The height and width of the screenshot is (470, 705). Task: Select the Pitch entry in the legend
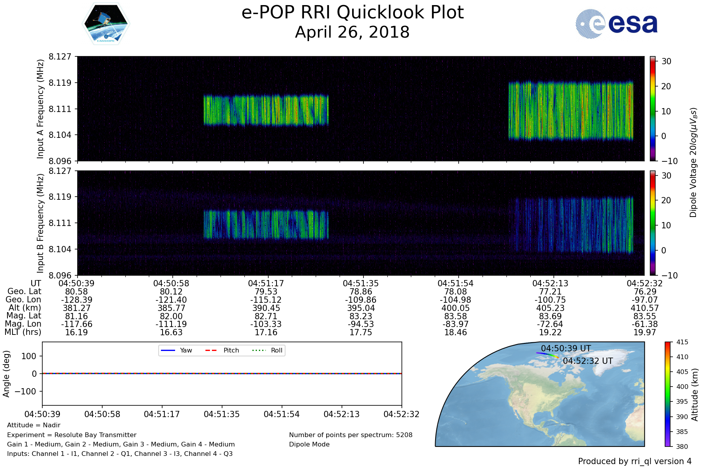point(222,351)
